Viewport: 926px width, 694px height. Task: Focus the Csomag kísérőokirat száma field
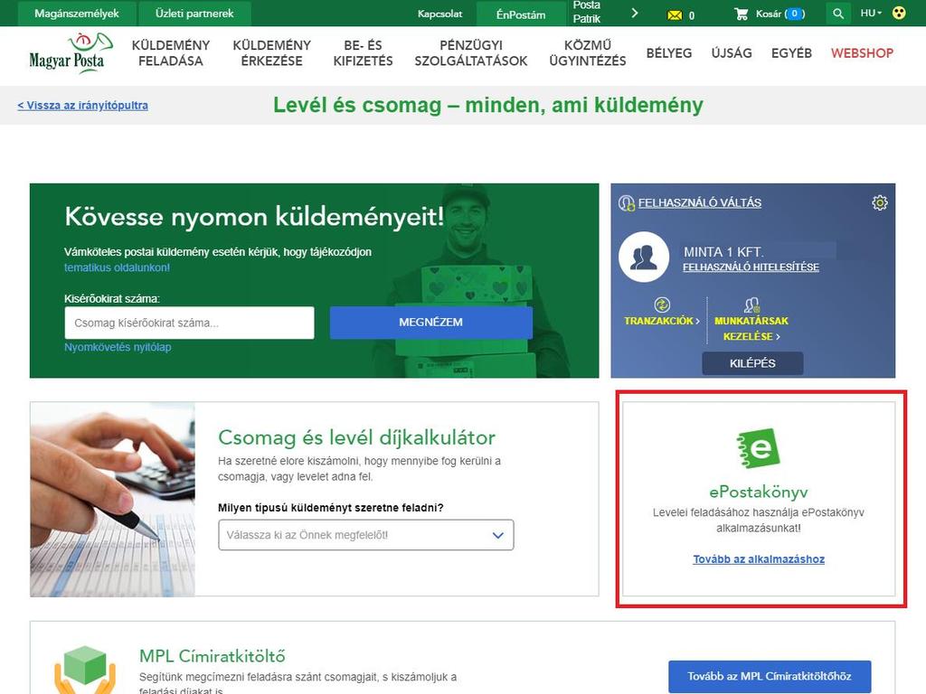click(190, 323)
